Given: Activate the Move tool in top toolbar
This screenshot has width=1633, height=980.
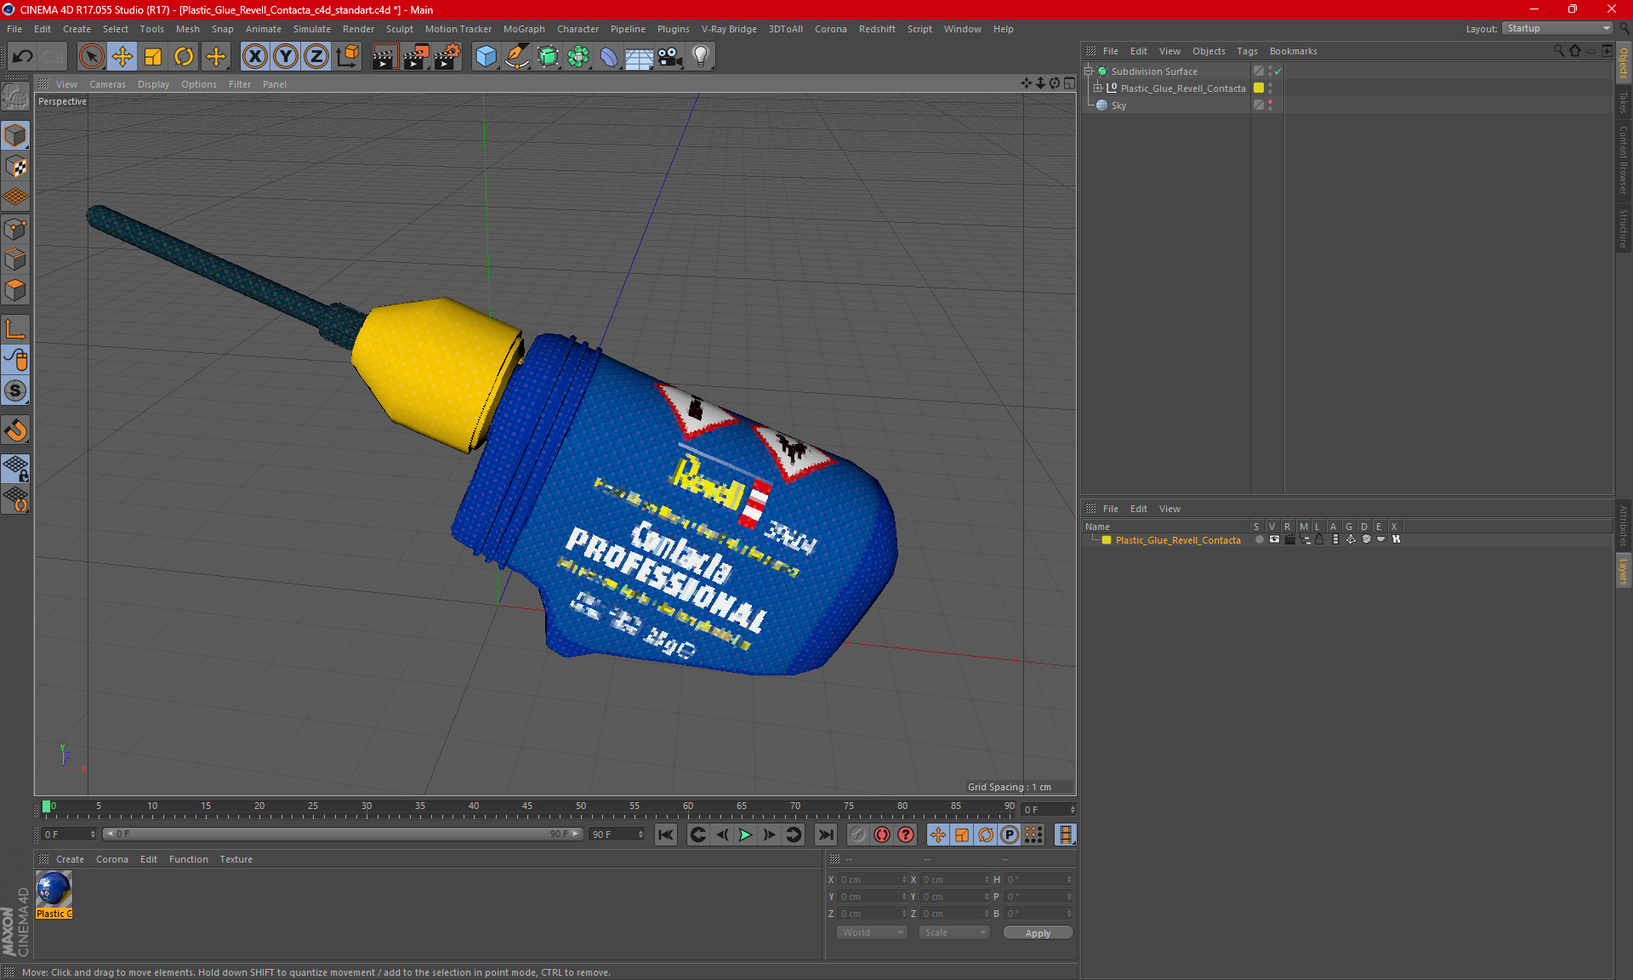Looking at the screenshot, I should tap(122, 57).
